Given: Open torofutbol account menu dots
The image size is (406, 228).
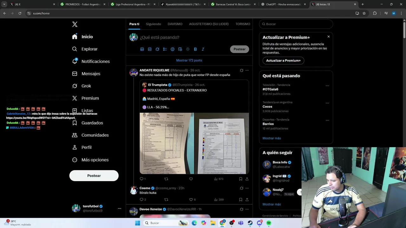Looking at the screenshot, I should (x=120, y=208).
